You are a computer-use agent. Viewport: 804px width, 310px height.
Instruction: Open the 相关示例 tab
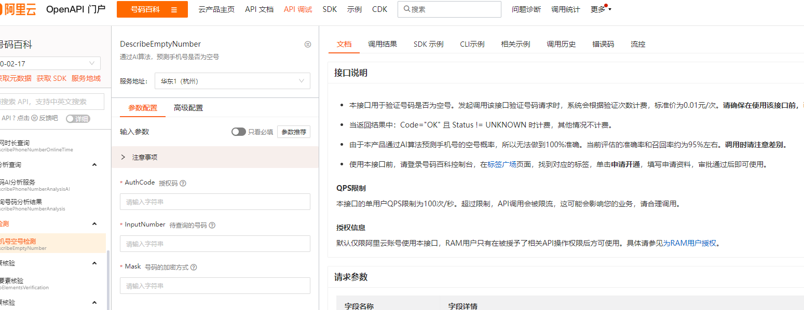click(516, 44)
